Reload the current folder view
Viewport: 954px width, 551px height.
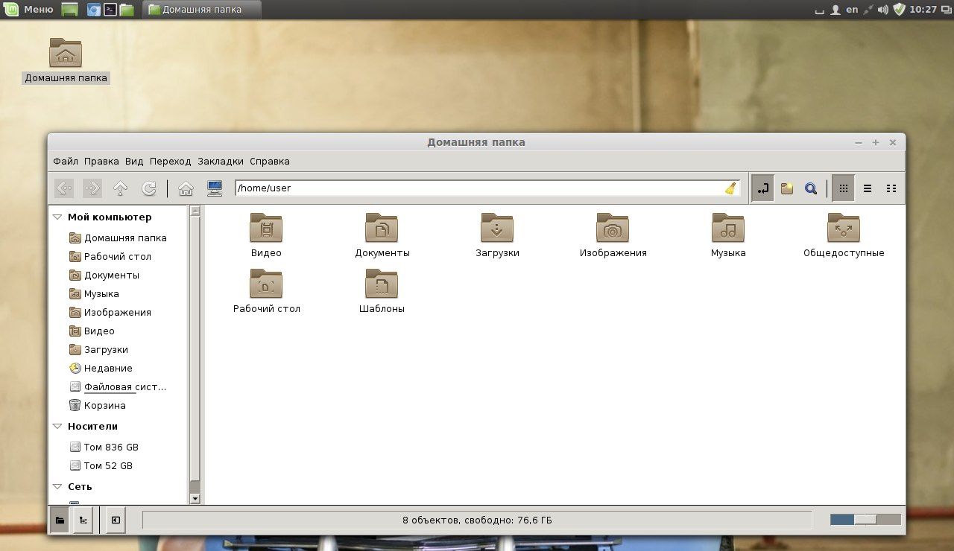click(148, 188)
